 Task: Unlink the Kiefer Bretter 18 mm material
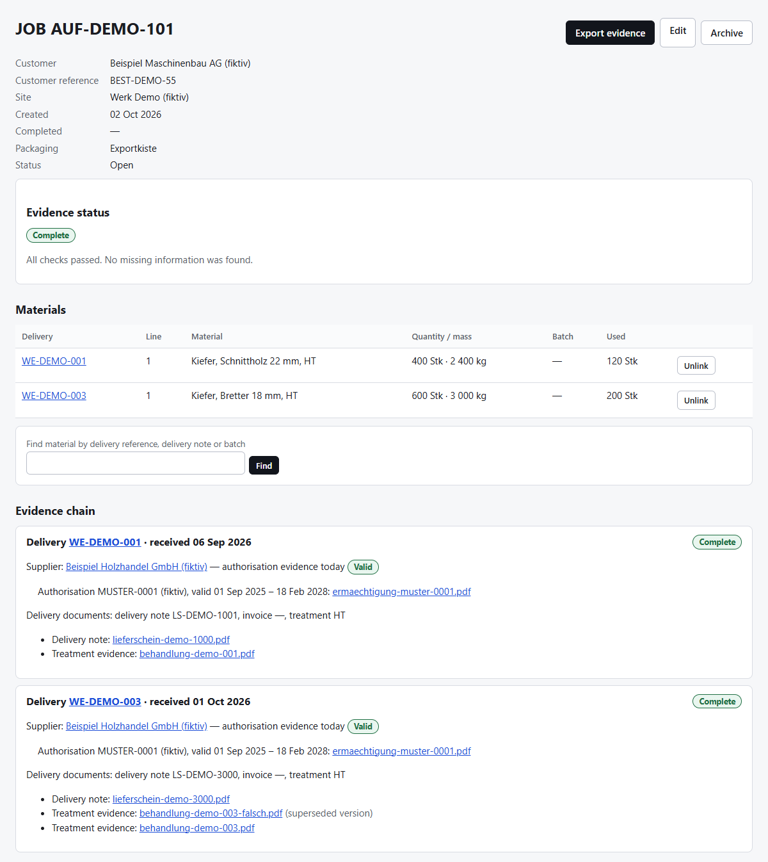(696, 400)
